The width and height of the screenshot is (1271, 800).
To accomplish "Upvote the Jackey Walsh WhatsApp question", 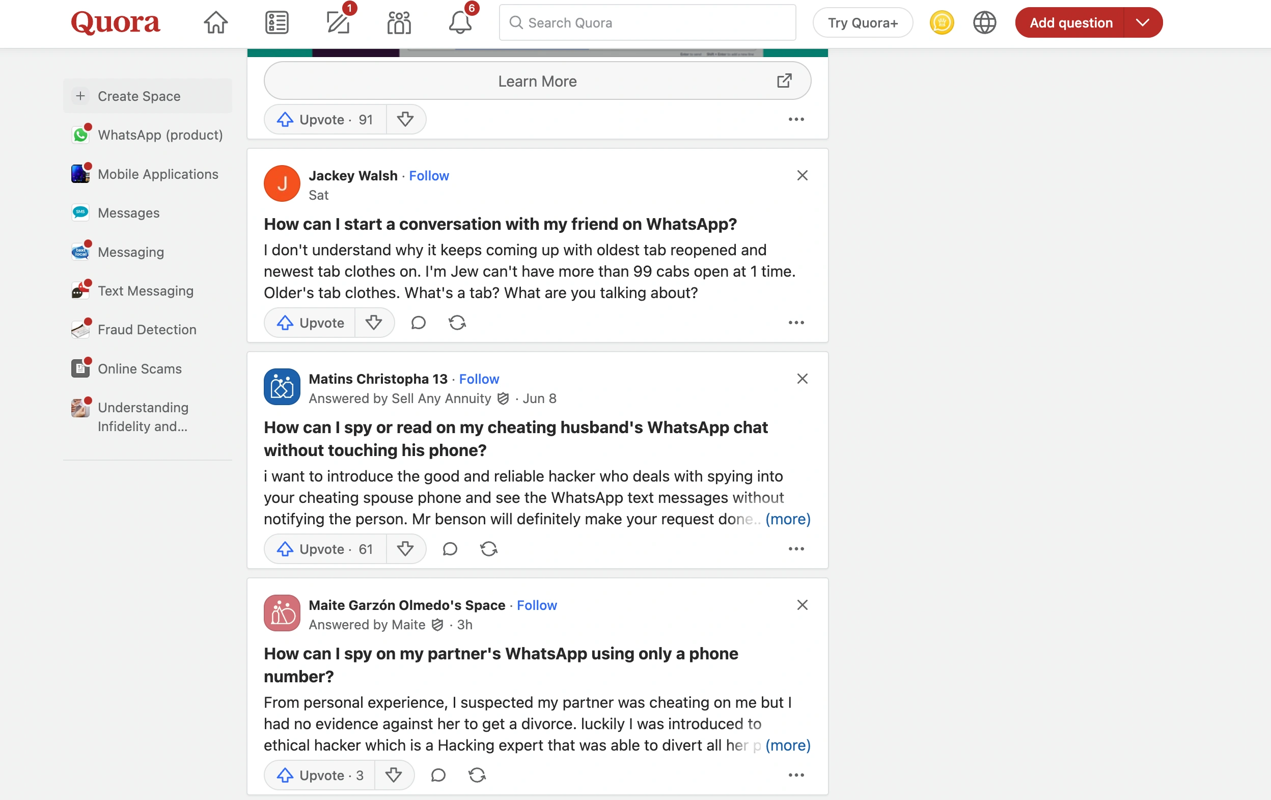I will pyautogui.click(x=310, y=323).
